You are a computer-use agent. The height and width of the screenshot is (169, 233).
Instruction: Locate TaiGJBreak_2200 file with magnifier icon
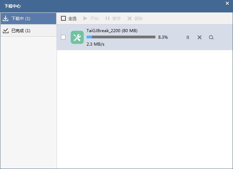[211, 37]
